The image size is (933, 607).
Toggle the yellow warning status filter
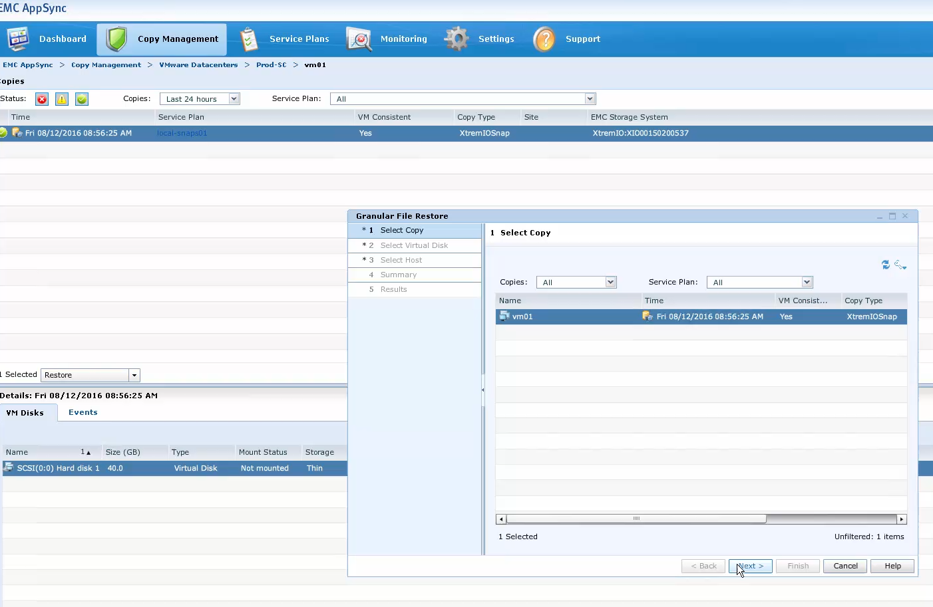pyautogui.click(x=62, y=99)
